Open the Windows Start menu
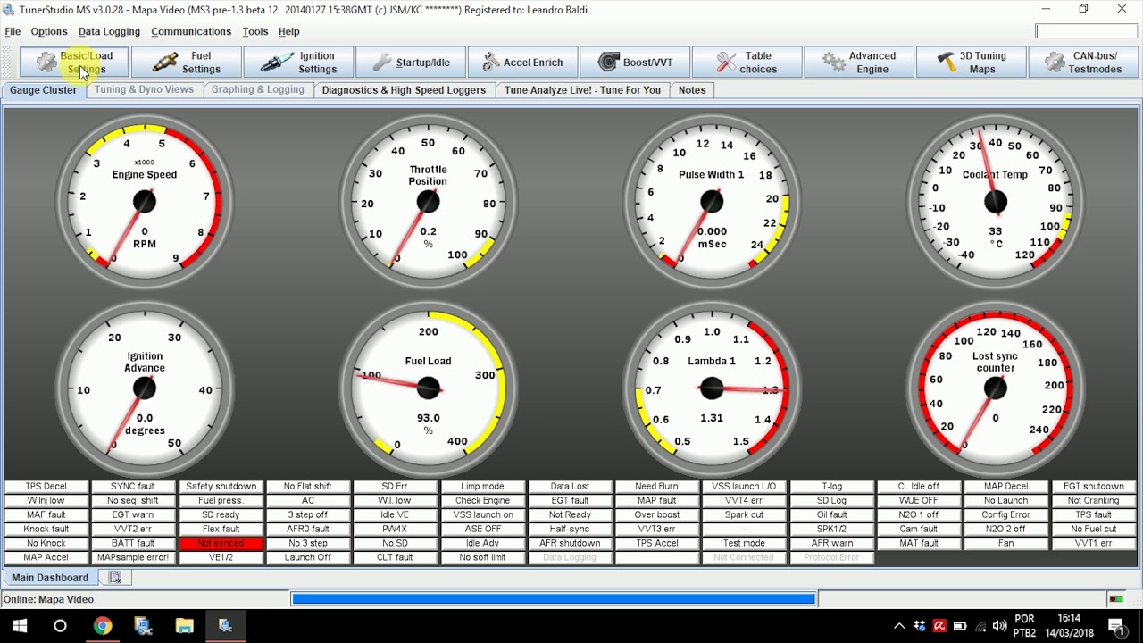1143x643 pixels. (18, 626)
